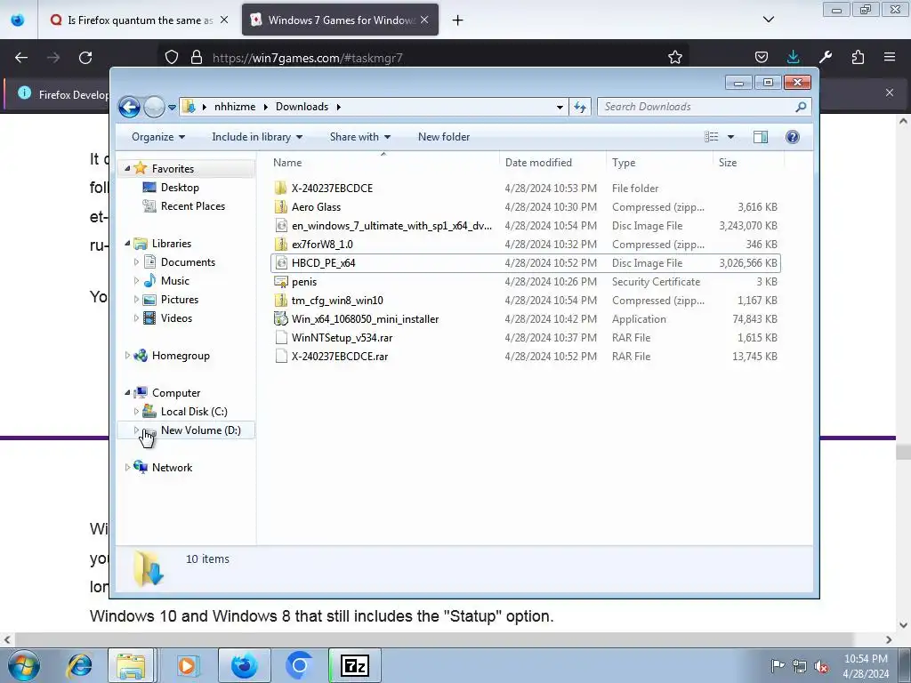
Task: Select WinNTSetup_v534.rar file
Action: [x=342, y=337]
